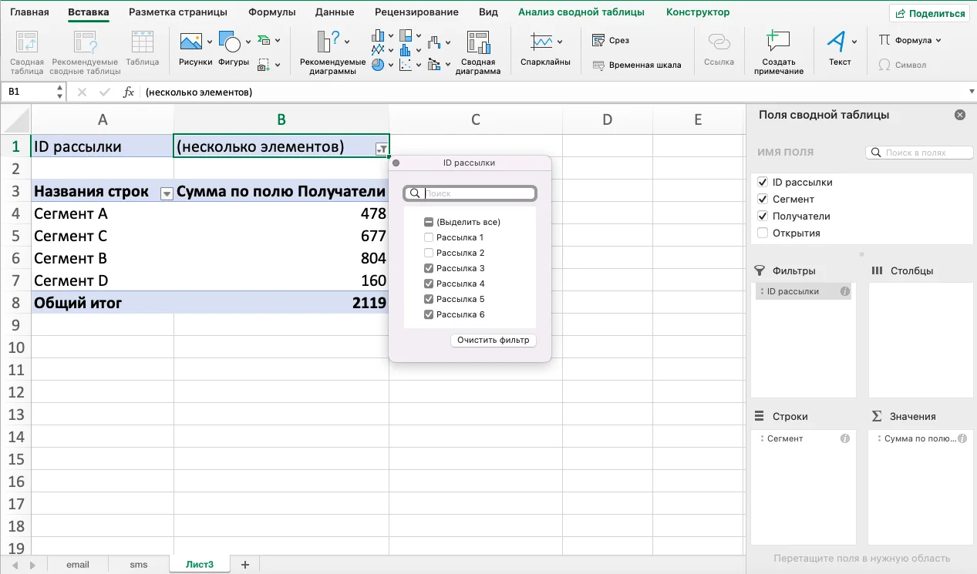
Task: Open the filter dropdown in cell B1
Action: pos(381,149)
